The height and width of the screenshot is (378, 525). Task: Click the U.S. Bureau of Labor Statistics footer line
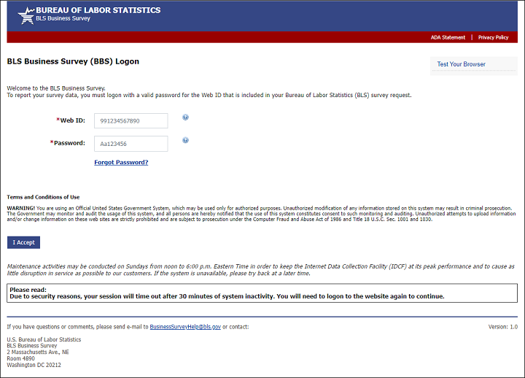(44, 339)
